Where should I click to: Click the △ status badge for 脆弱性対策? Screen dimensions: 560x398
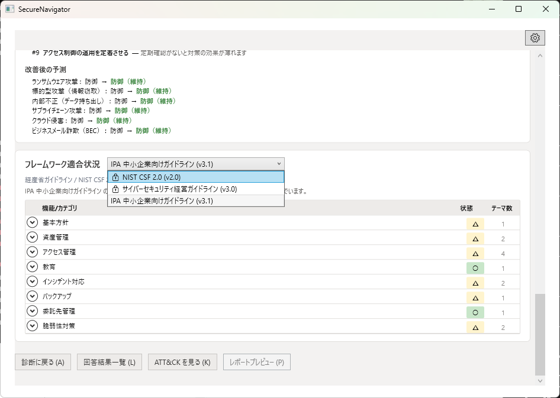point(475,326)
